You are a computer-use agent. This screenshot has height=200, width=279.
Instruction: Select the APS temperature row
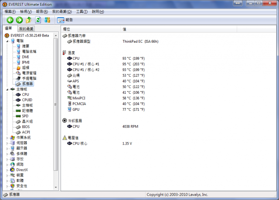(x=106, y=81)
